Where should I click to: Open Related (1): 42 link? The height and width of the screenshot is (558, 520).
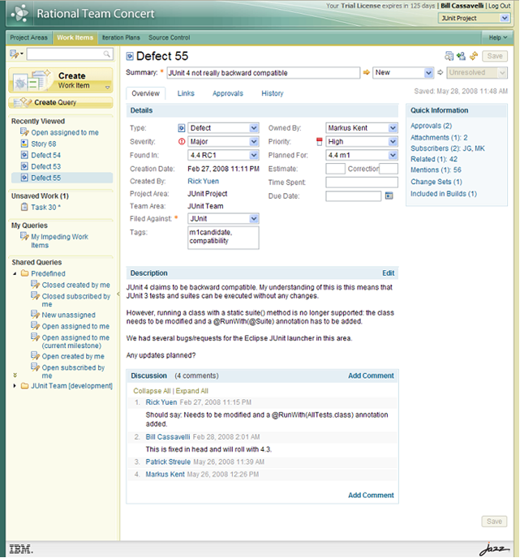click(434, 159)
